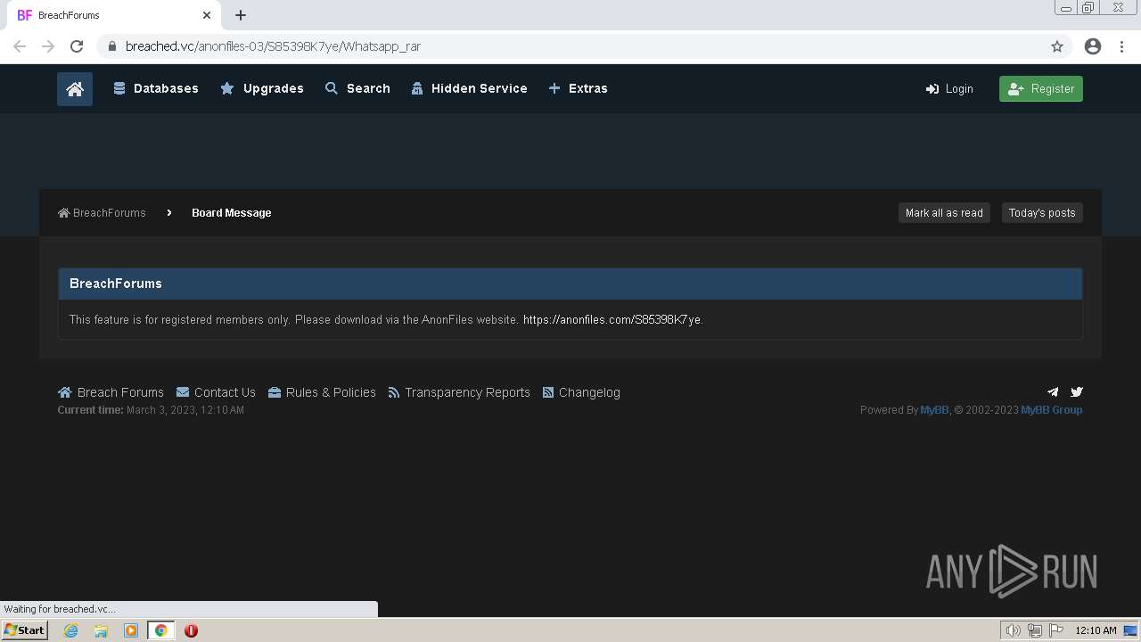Close the BreachForums tab
This screenshot has height=642, width=1141.
(207, 15)
